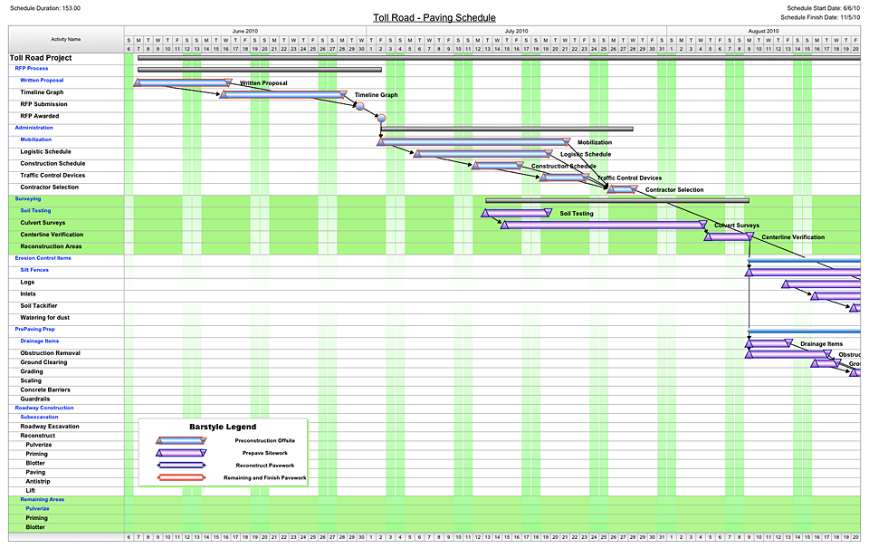Select Remaining and Finish Pavework legend symbol
869x548 pixels.
point(182,477)
